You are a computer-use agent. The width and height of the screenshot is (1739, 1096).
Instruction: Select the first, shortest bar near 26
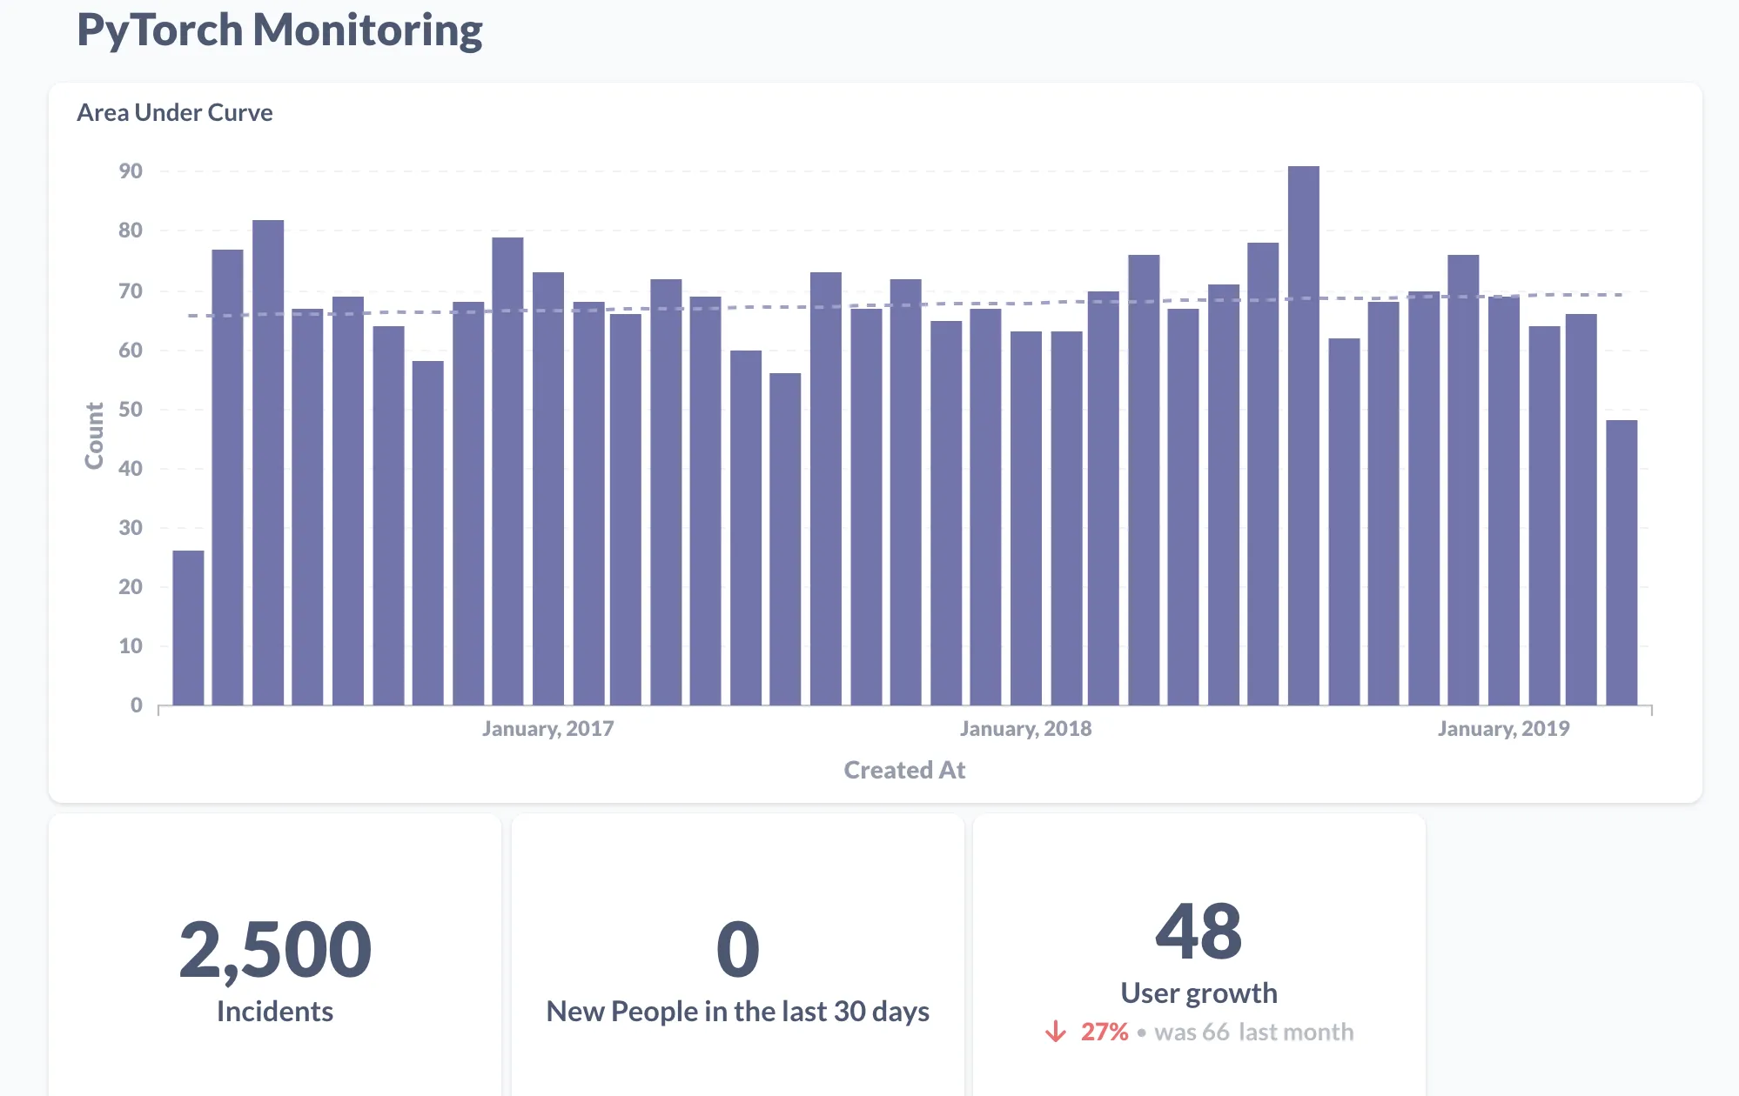pos(188,627)
